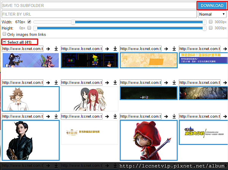The height and width of the screenshot is (170, 228).
Task: Open the dark green banner in new tab
Action: [x=166, y=83]
